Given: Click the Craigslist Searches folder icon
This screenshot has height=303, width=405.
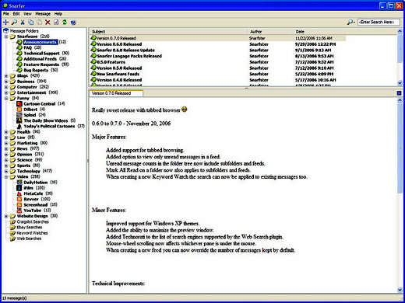Looking at the screenshot, I should point(12,222).
